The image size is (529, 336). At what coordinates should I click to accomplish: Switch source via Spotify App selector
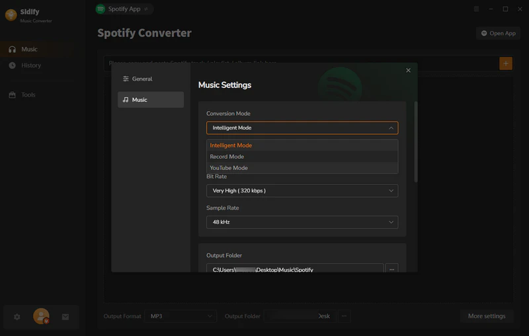124,9
